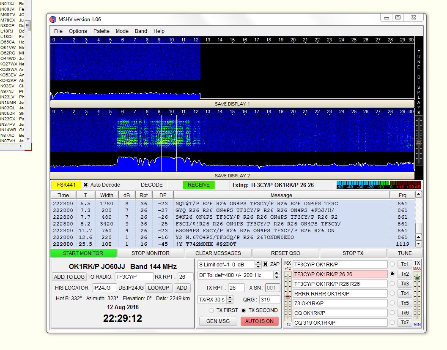The width and height of the screenshot is (447, 350).
Task: Click the Tx7 send button
Action: [x=405, y=322]
